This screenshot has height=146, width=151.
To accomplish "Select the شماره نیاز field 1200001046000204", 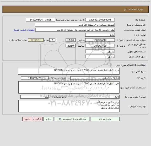I will tap(100, 20).
